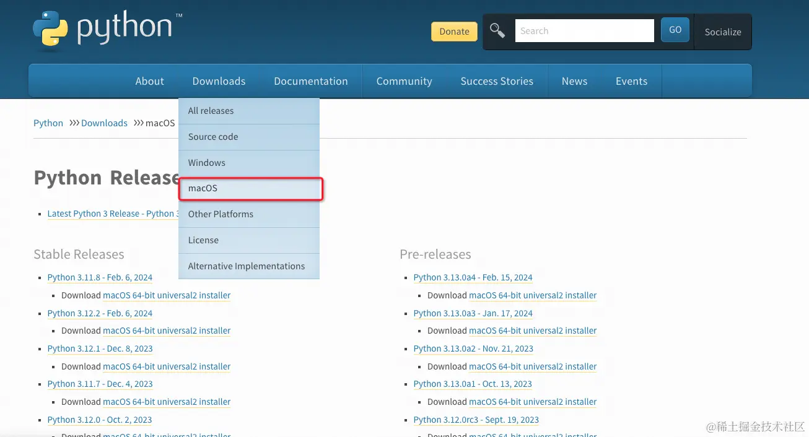This screenshot has height=437, width=809.
Task: Open the Events nav item
Action: point(631,81)
